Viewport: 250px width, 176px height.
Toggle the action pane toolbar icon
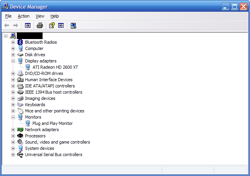click(x=61, y=25)
